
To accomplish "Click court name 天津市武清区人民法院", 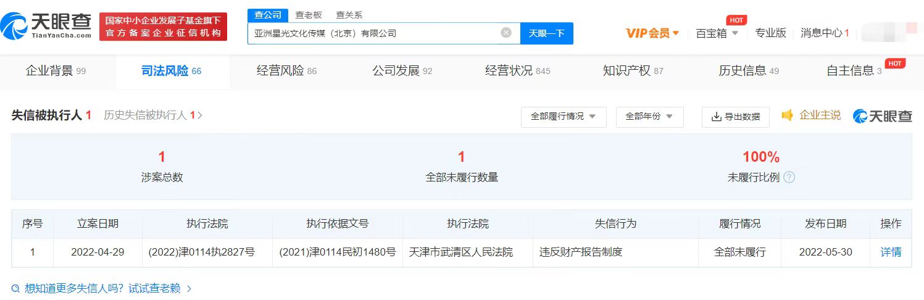I will pyautogui.click(x=460, y=252).
